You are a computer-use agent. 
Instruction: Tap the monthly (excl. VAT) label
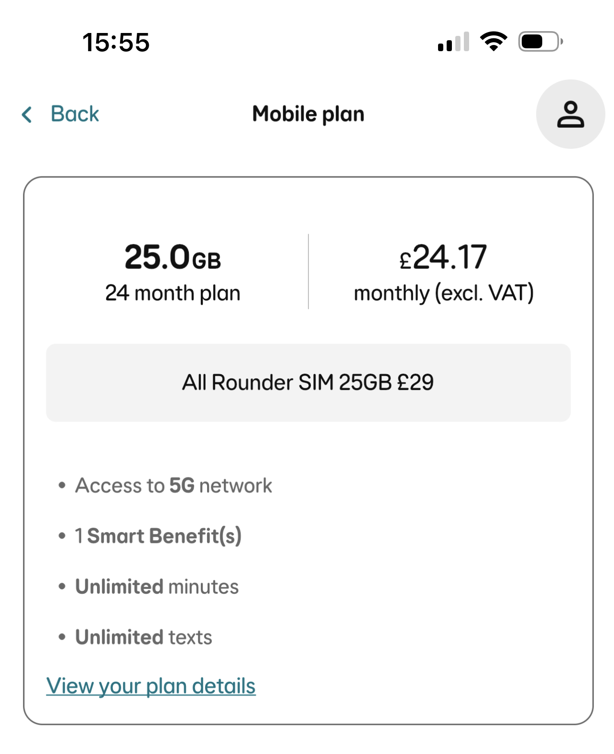pyautogui.click(x=443, y=293)
